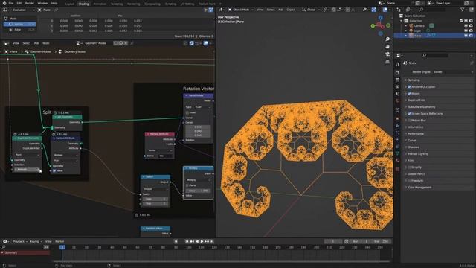The width and height of the screenshot is (476, 268).
Task: Open Add menu in node editor header
Action: coord(36,43)
